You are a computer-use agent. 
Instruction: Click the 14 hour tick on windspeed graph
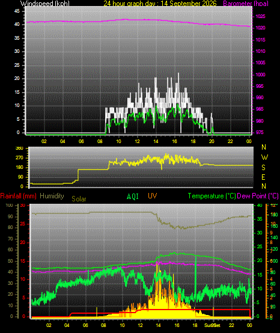point(156,141)
